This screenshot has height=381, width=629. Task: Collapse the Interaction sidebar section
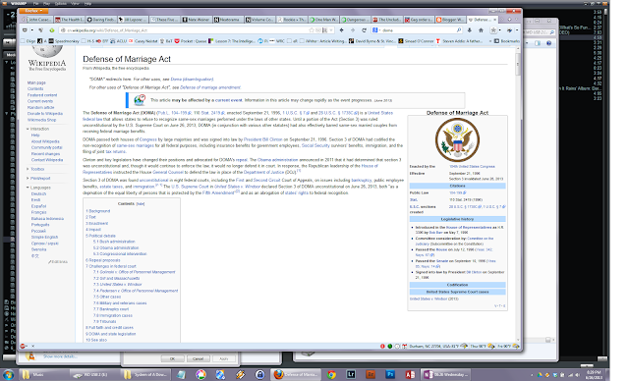pyautogui.click(x=38, y=129)
